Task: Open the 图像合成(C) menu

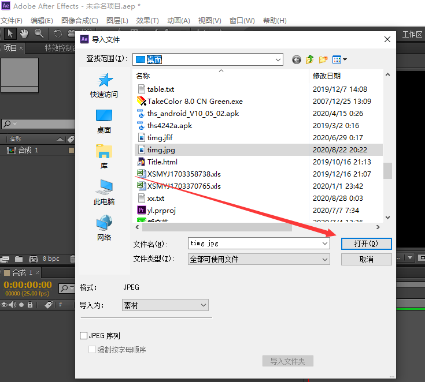Action: [80, 21]
